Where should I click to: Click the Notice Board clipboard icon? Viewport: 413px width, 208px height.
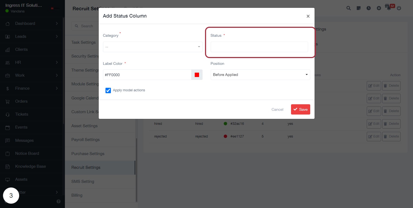(8, 153)
